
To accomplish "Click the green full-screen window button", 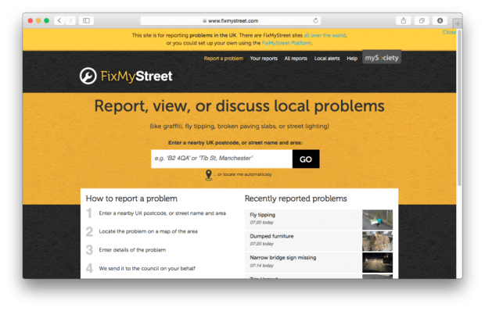I will point(46,20).
